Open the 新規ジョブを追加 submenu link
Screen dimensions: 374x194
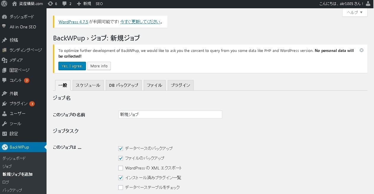coord(17,174)
